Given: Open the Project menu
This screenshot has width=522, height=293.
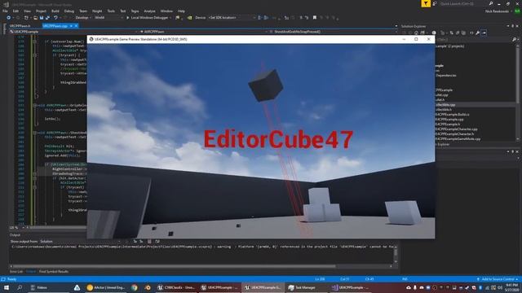Looking at the screenshot, I should tap(41, 11).
